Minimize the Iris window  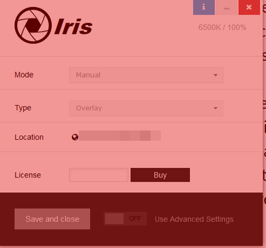227,8
